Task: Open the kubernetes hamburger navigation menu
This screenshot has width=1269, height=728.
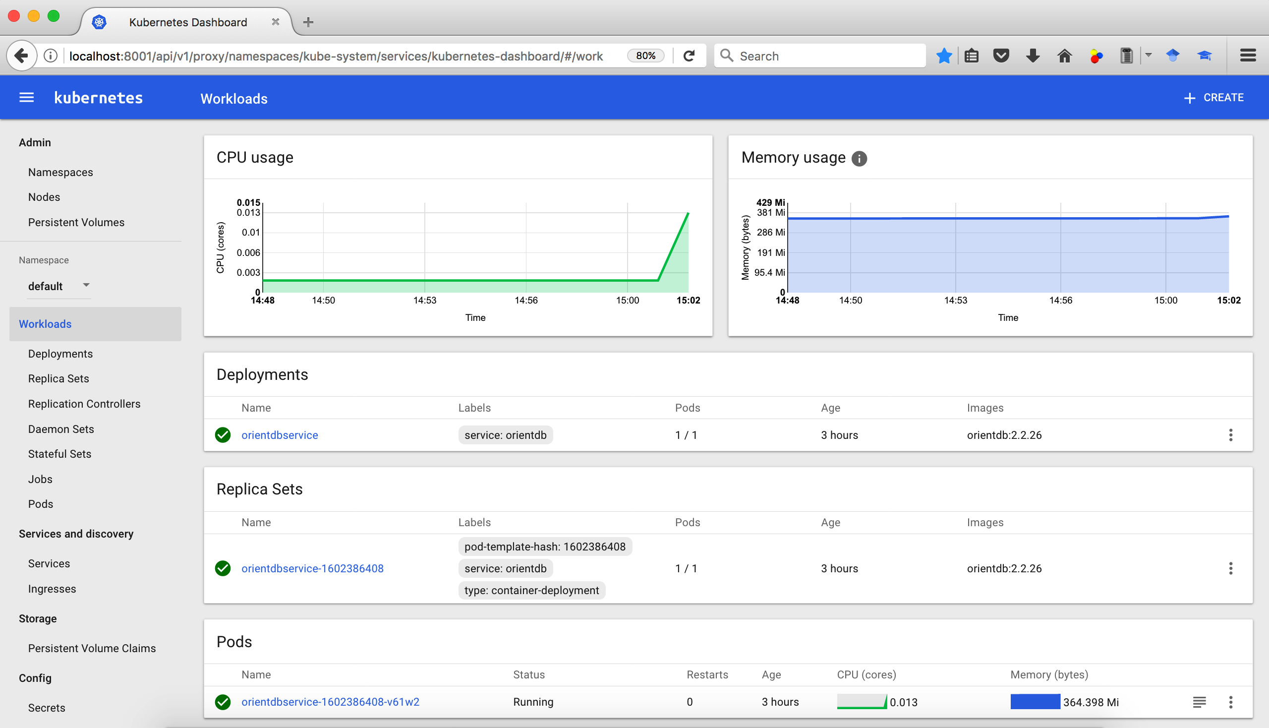Action: click(26, 98)
